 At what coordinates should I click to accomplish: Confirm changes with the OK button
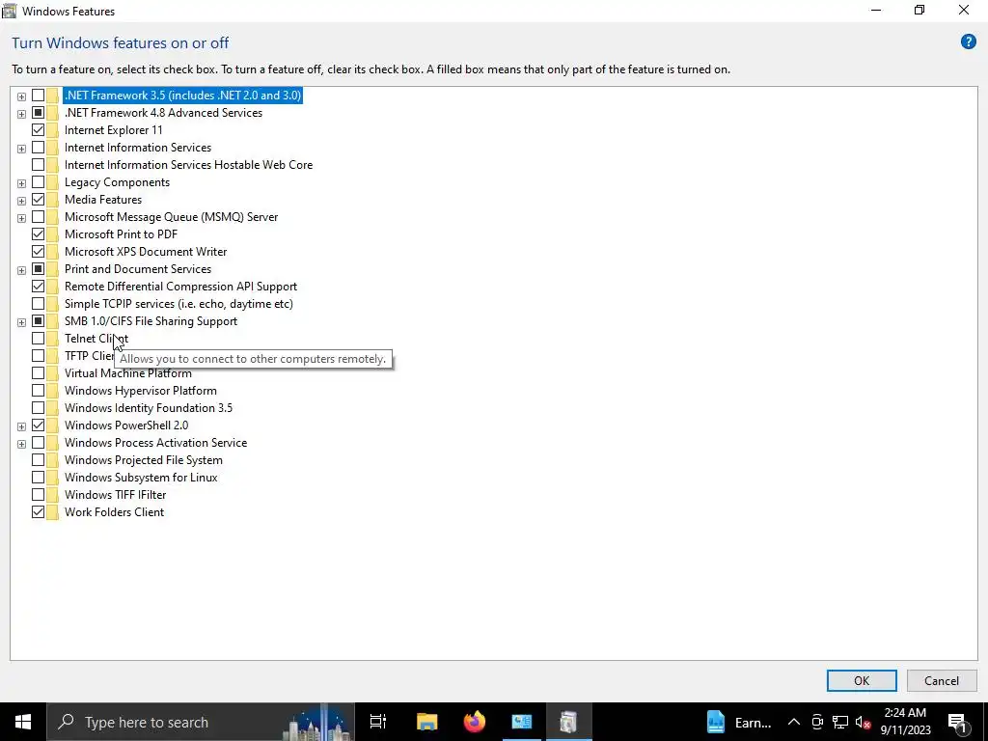[862, 680]
